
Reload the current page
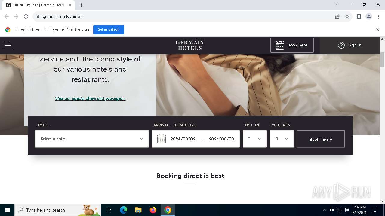[26, 16]
